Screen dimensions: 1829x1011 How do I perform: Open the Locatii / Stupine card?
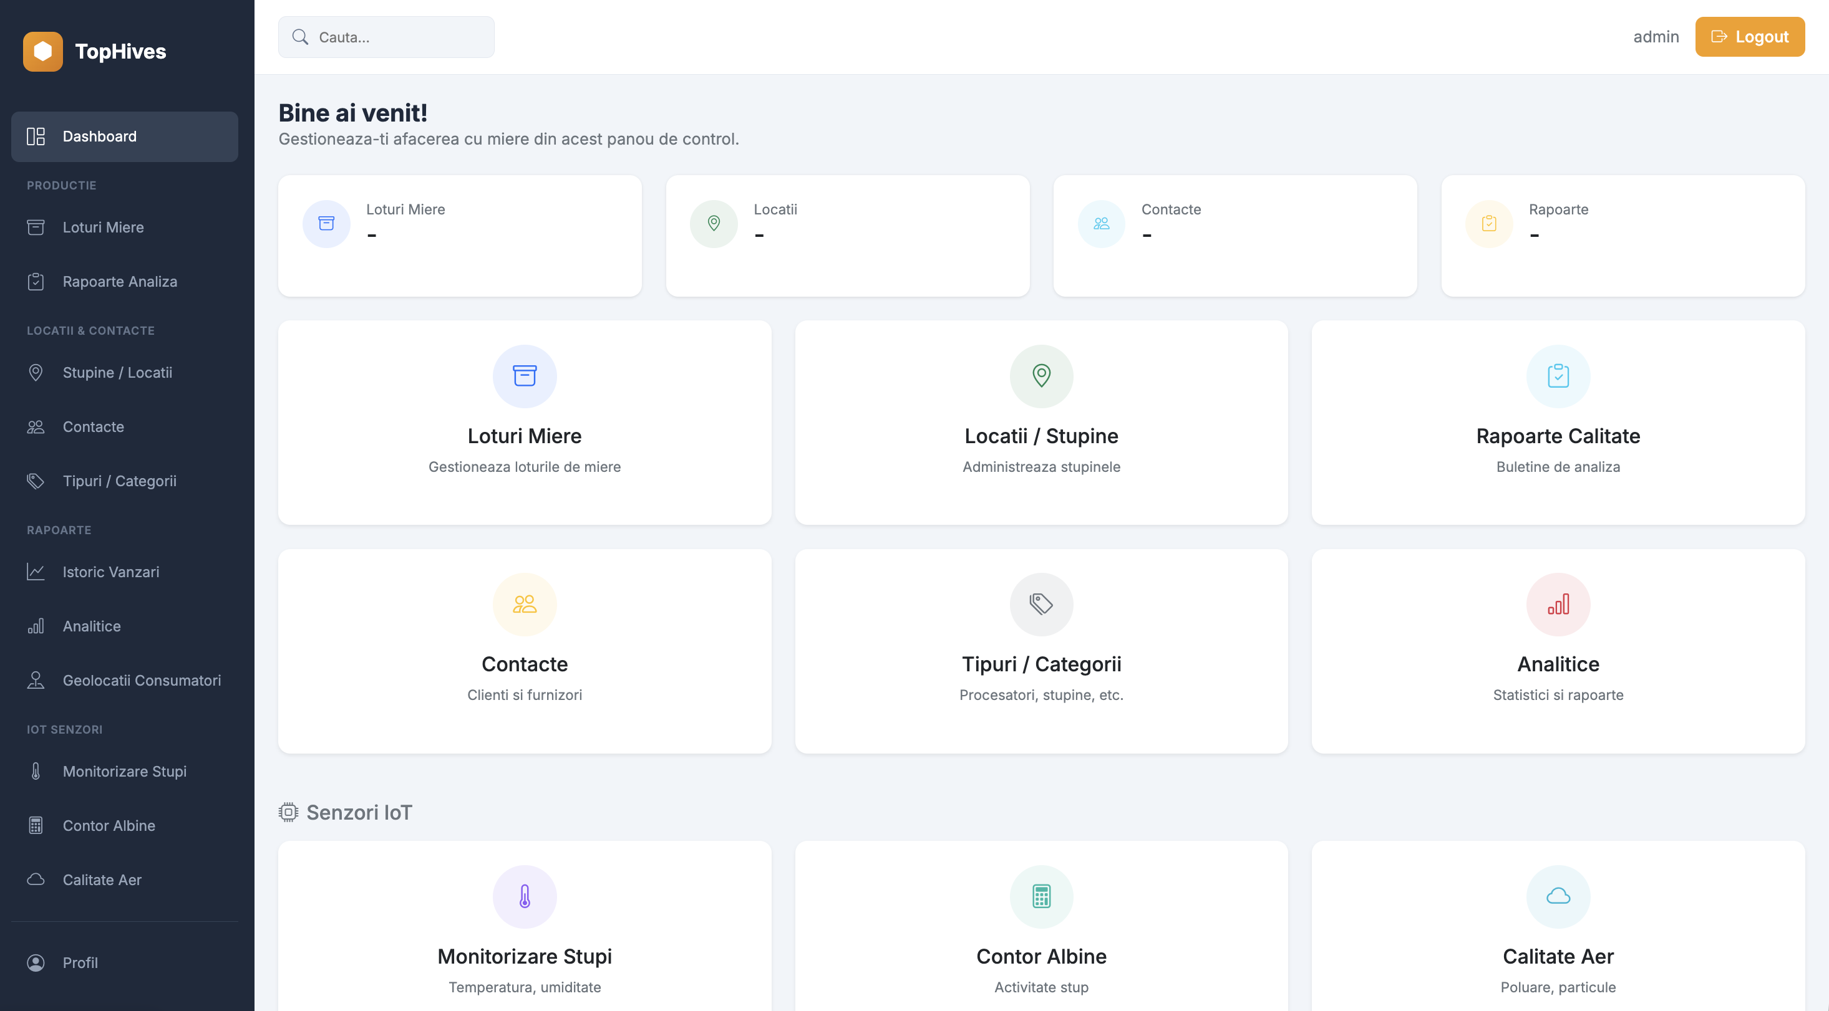(1041, 423)
